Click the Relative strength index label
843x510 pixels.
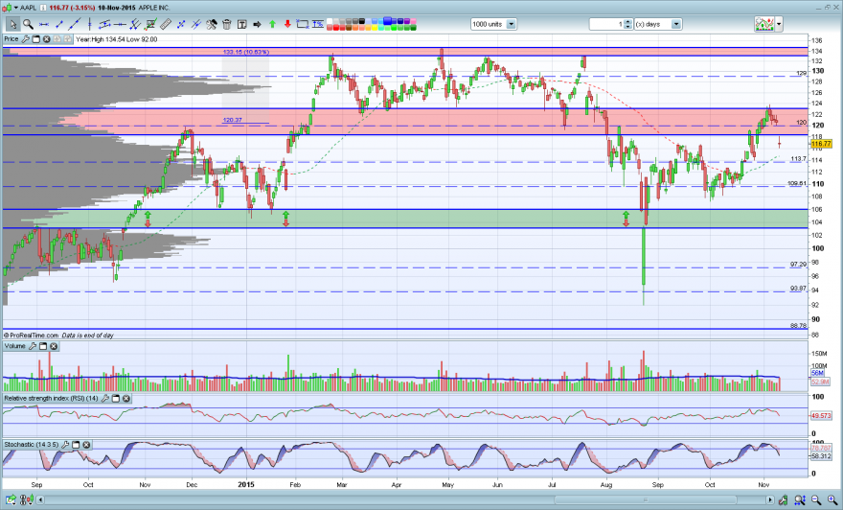(51, 399)
